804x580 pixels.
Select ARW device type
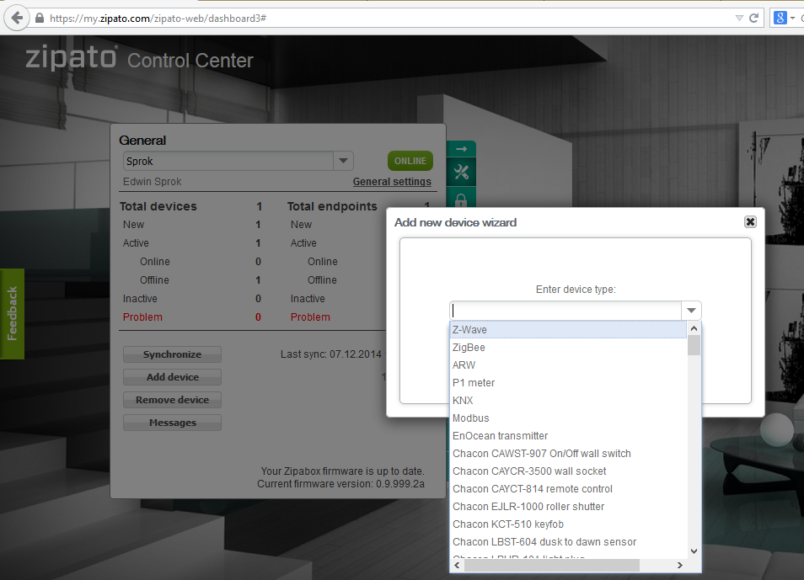click(568, 365)
